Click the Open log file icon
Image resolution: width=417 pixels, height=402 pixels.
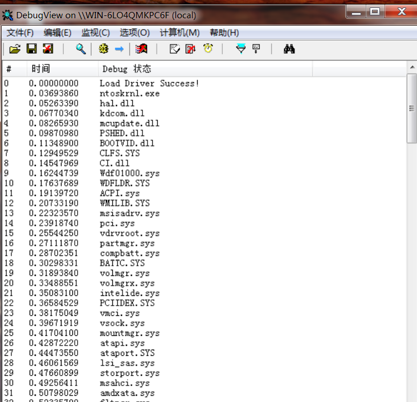pos(15,49)
